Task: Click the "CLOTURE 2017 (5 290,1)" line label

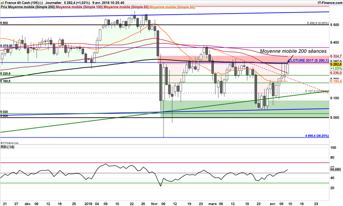Action: 308,60
